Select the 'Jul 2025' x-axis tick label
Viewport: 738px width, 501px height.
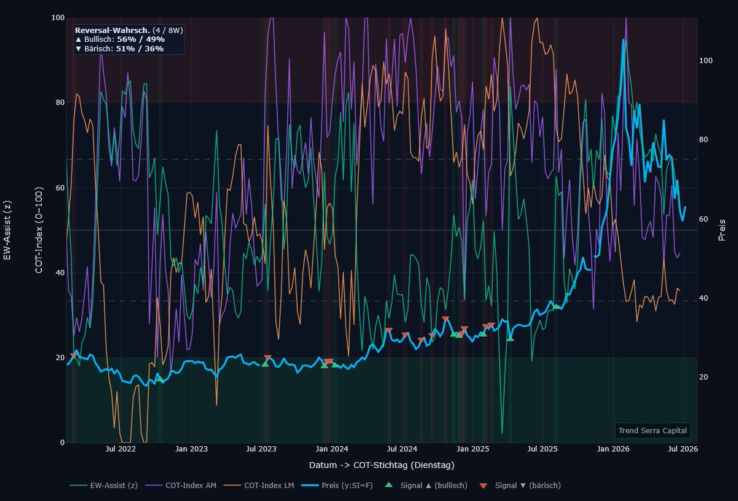pos(543,449)
